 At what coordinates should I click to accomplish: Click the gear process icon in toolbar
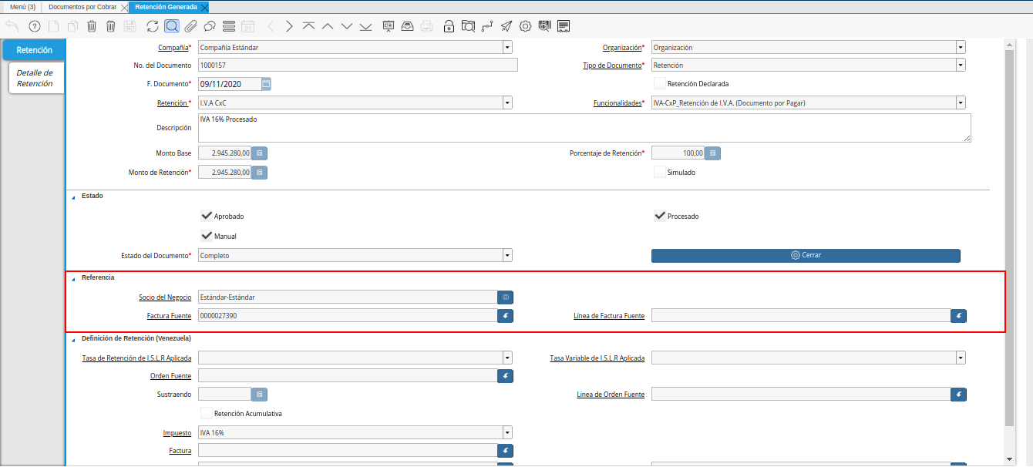525,26
